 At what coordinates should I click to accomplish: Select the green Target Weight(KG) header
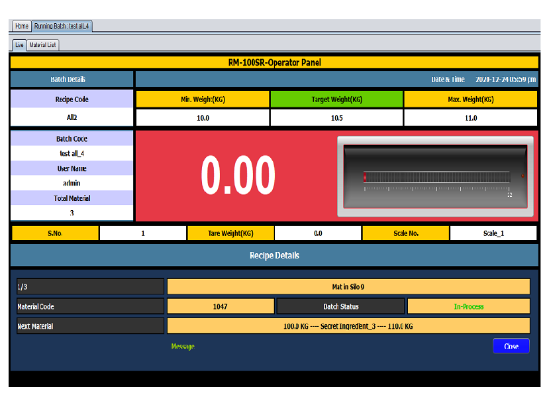click(x=336, y=98)
